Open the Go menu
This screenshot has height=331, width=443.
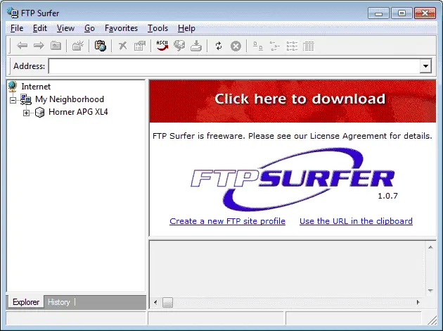click(x=89, y=28)
